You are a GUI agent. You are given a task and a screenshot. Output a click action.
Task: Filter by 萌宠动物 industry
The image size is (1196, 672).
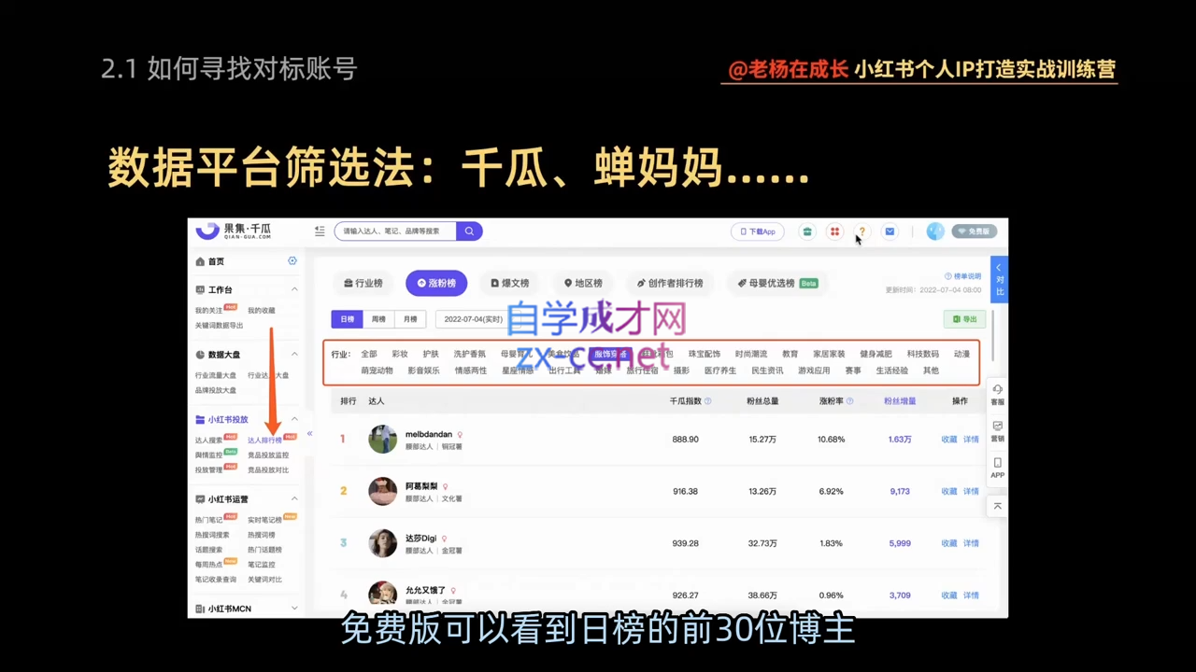(x=377, y=371)
